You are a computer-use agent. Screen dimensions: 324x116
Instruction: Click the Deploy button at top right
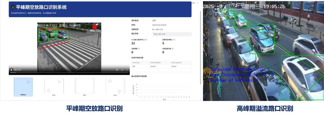point(193,3)
